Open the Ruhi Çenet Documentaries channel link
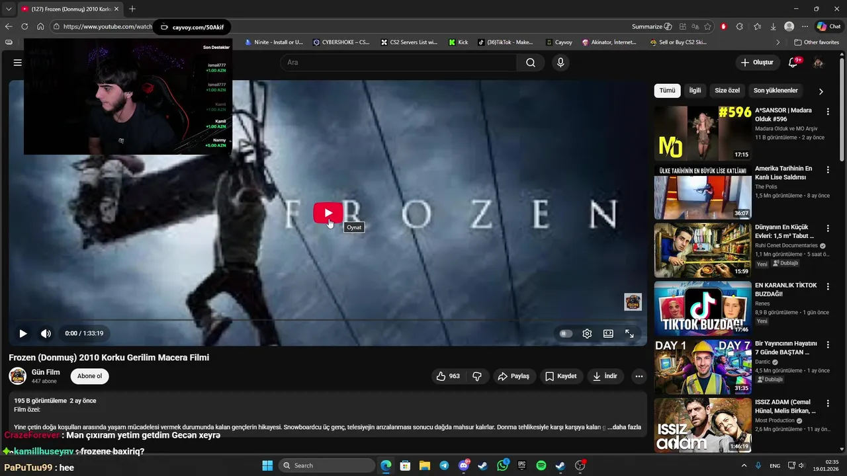This screenshot has height=476, width=847. (x=786, y=245)
